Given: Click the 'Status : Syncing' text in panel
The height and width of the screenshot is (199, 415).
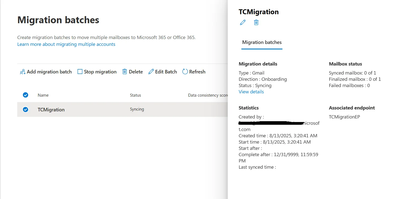Looking at the screenshot, I should 255,85.
